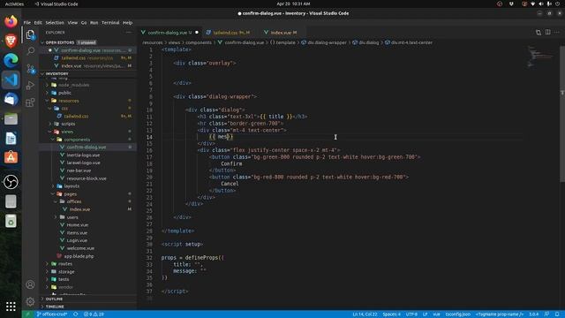565x318 pixels.
Task: Open the Accounts menu icon
Action: [x=30, y=284]
